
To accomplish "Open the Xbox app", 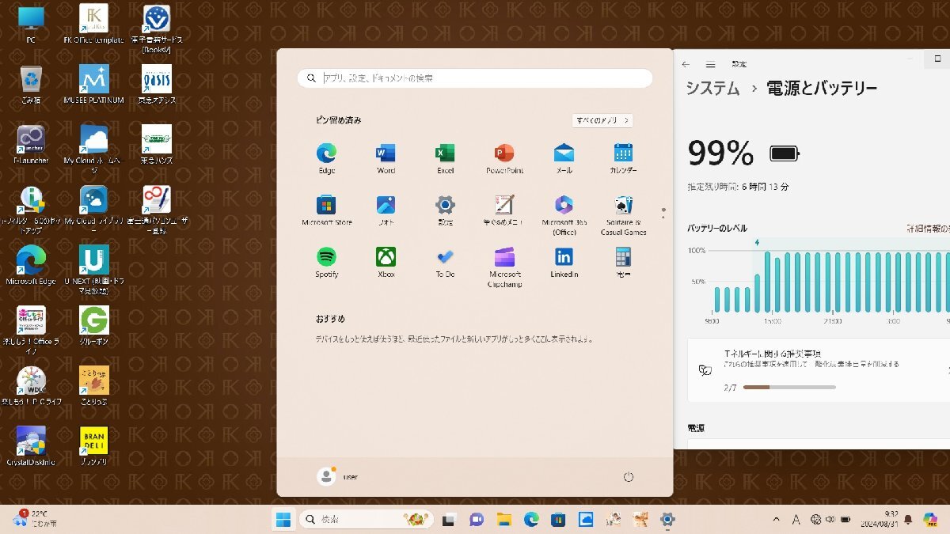I will point(386,262).
